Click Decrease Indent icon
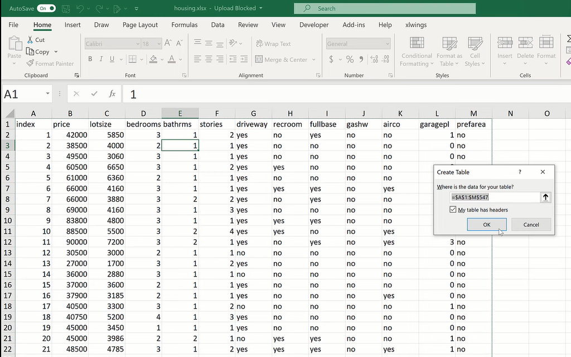 pos(233,59)
